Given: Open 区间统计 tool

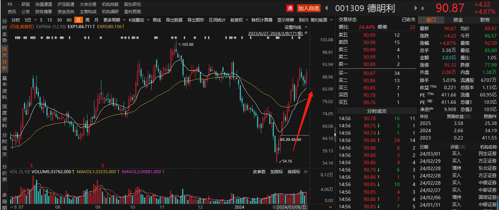Looking at the screenshot, I should 217,20.
